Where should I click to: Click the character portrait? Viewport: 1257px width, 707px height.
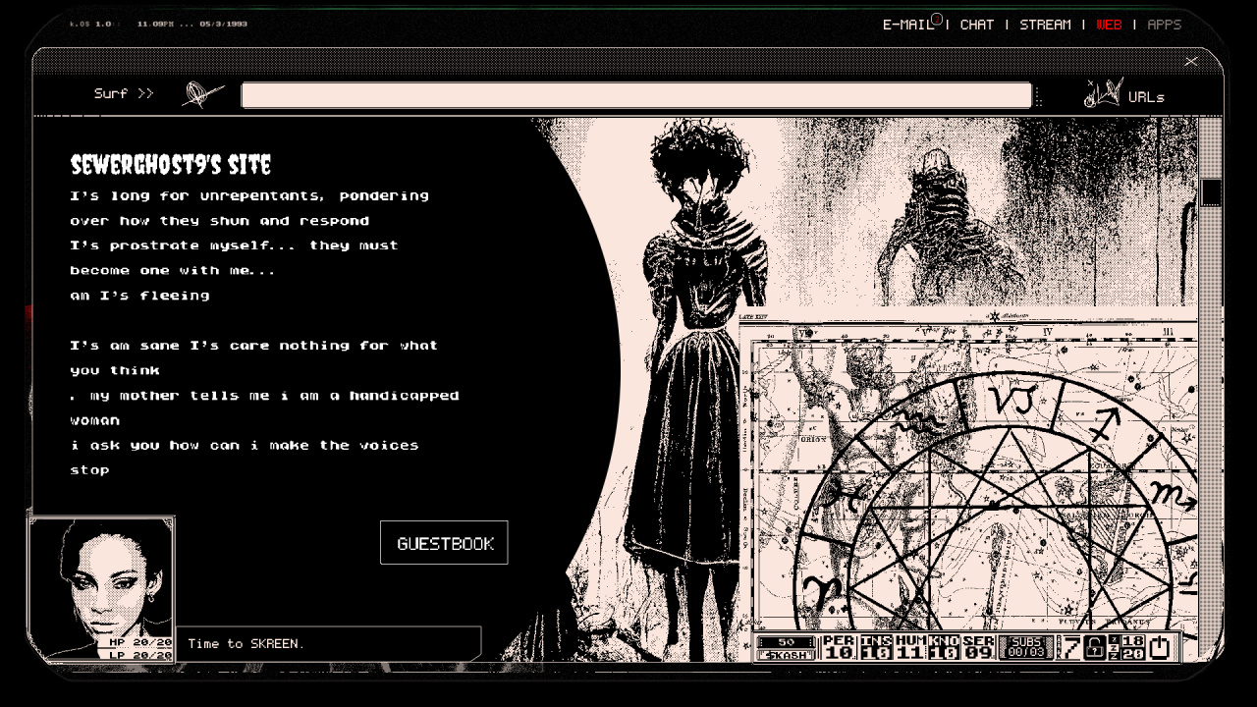(101, 587)
